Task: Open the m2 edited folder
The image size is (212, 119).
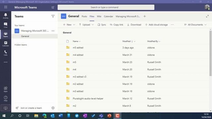Action: pyautogui.click(x=78, y=84)
